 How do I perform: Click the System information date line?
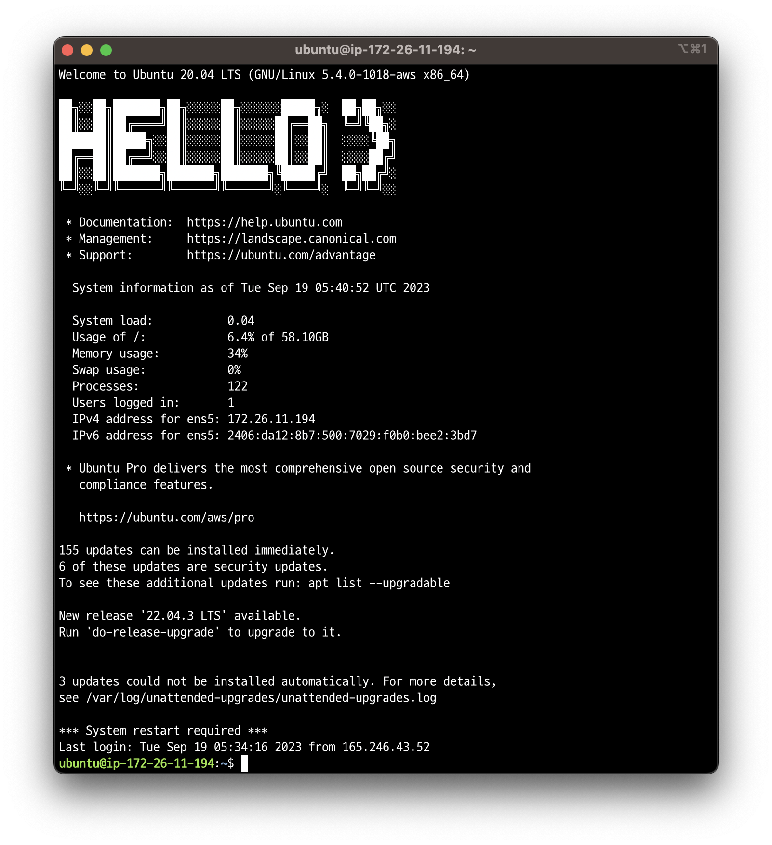point(251,288)
